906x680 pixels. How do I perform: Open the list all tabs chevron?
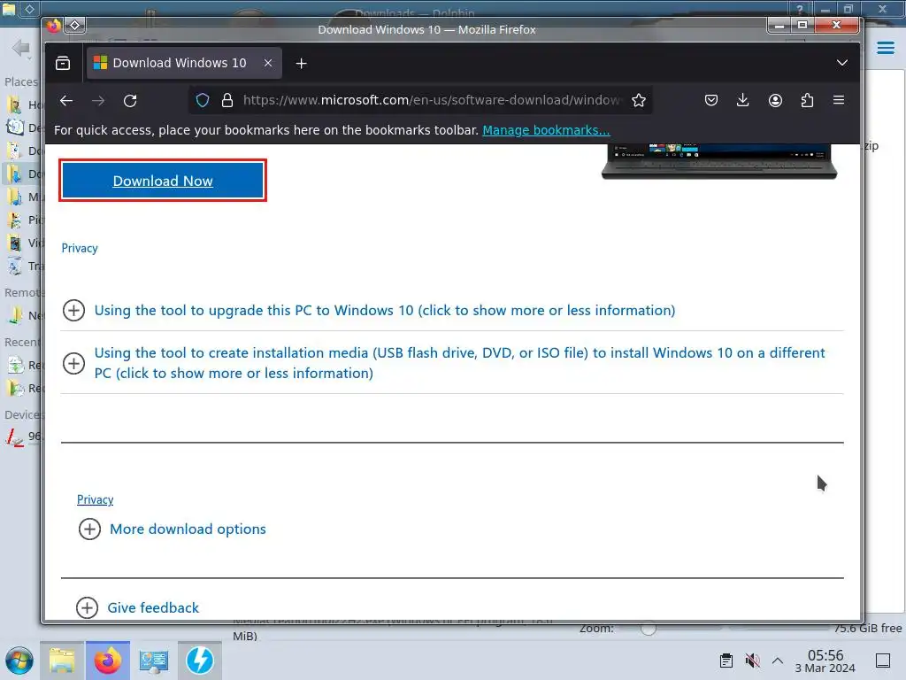click(842, 63)
